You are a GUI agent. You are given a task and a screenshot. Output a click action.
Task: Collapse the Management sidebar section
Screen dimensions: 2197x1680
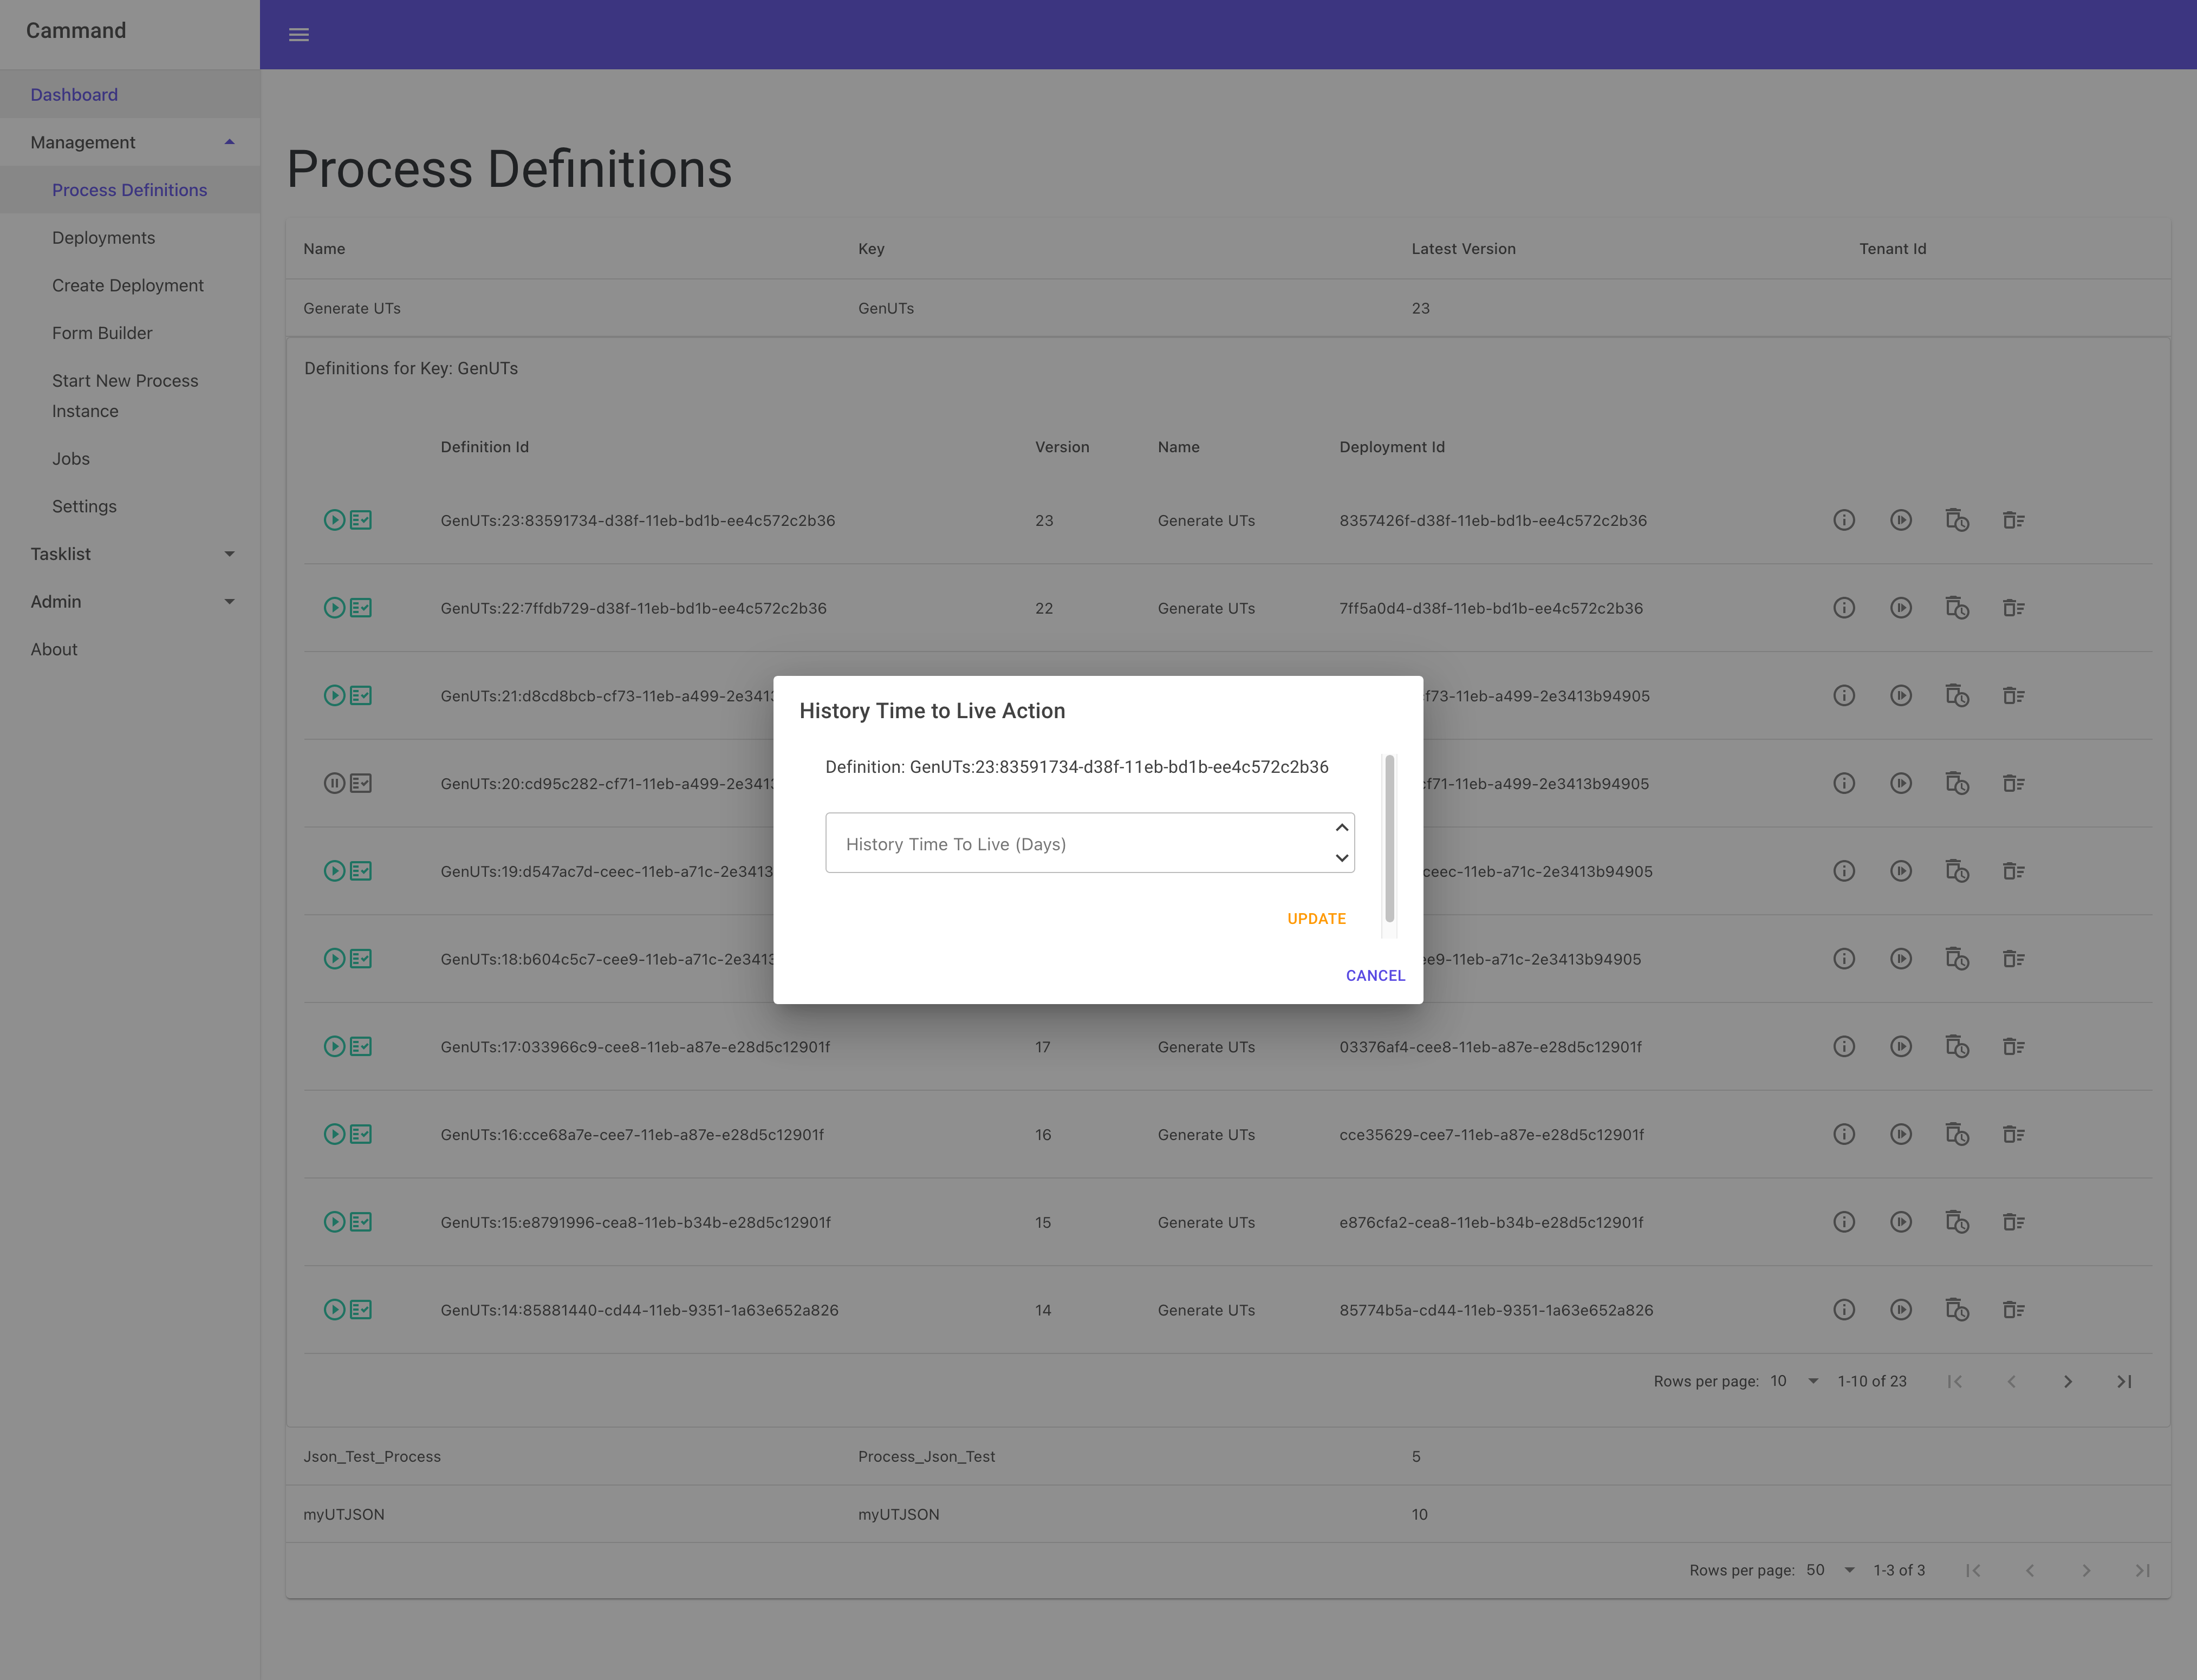point(229,142)
